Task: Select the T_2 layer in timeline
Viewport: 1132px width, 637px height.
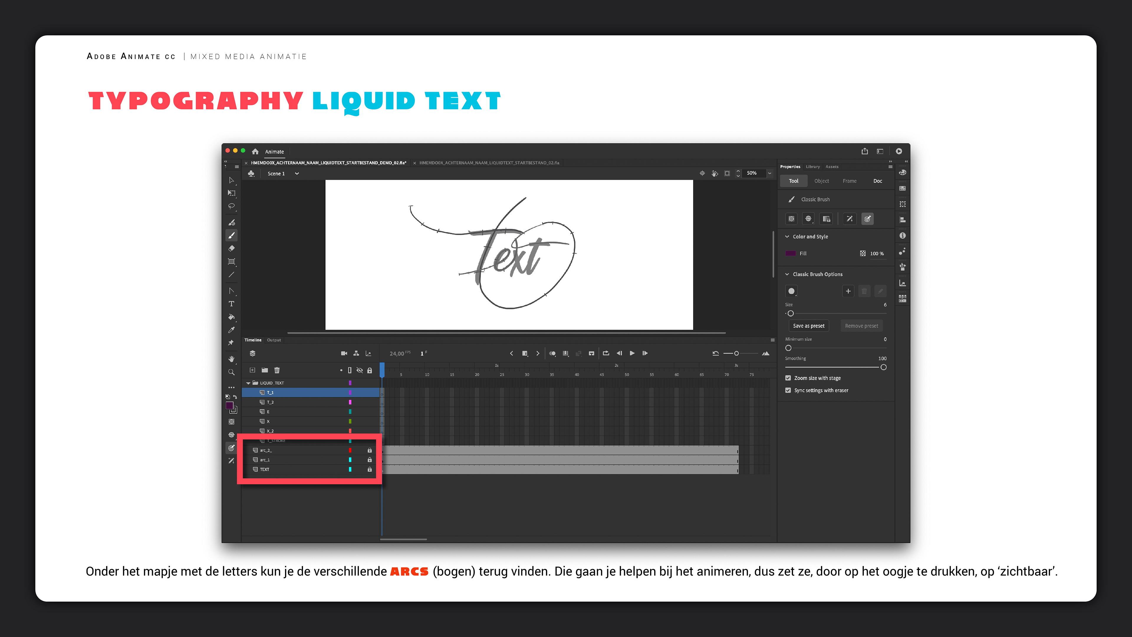Action: [270, 402]
